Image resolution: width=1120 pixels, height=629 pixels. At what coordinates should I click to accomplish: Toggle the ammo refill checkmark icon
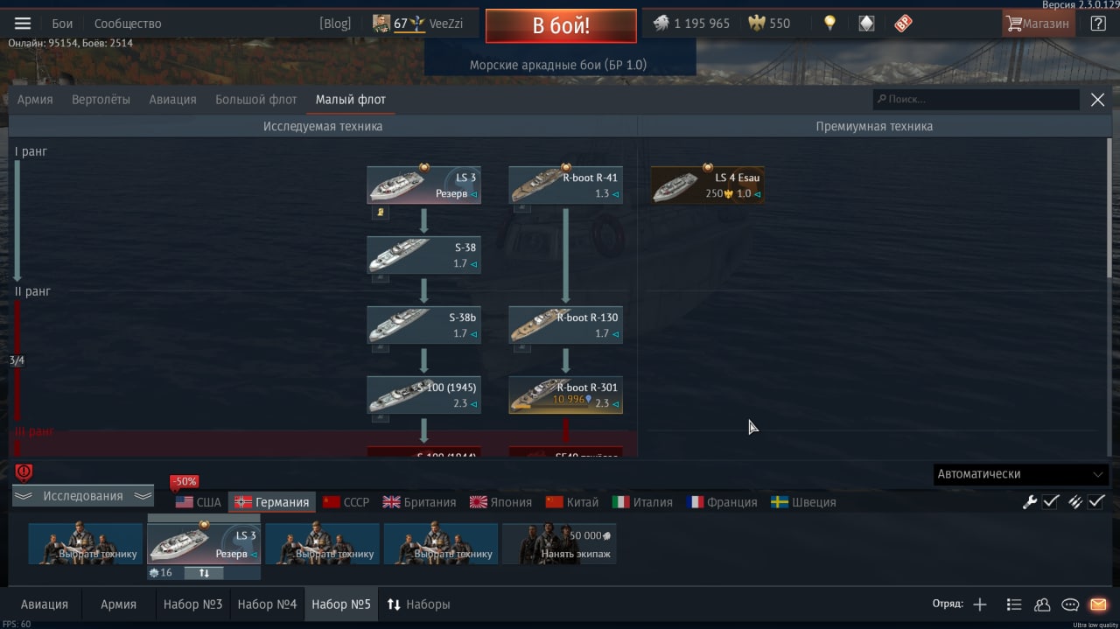tap(1074, 501)
